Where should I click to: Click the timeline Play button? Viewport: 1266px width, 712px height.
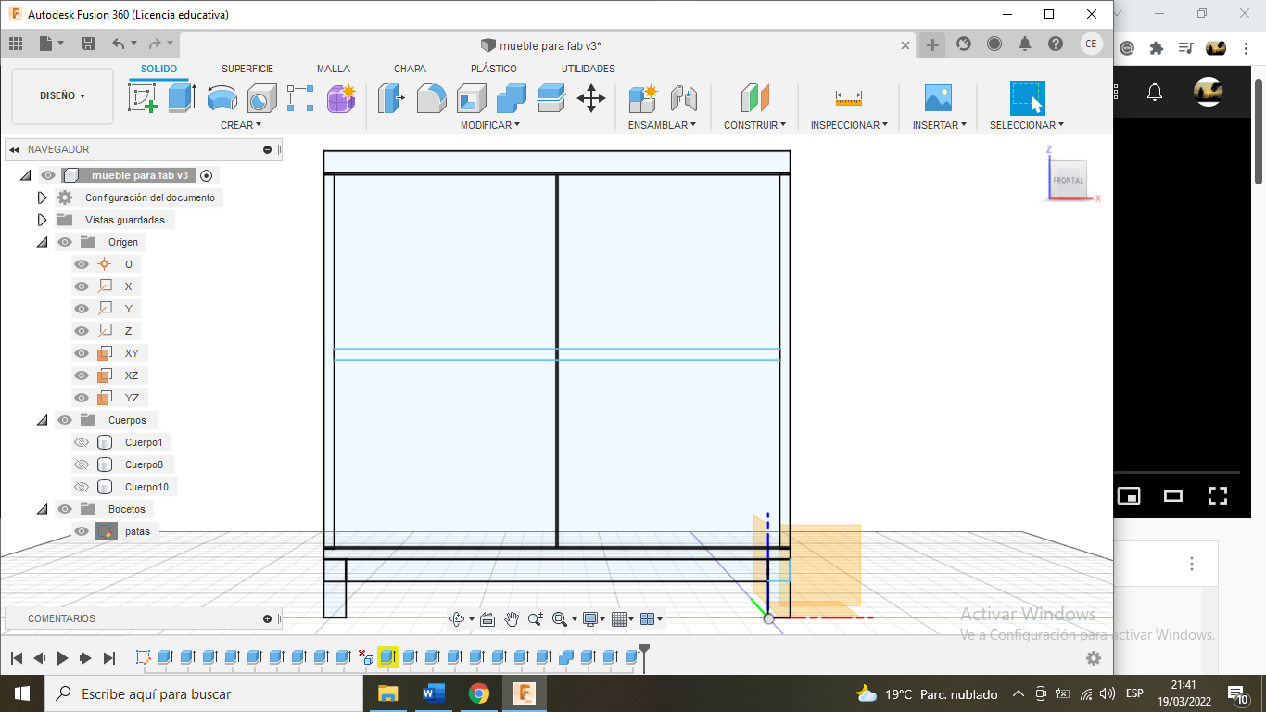(x=63, y=658)
